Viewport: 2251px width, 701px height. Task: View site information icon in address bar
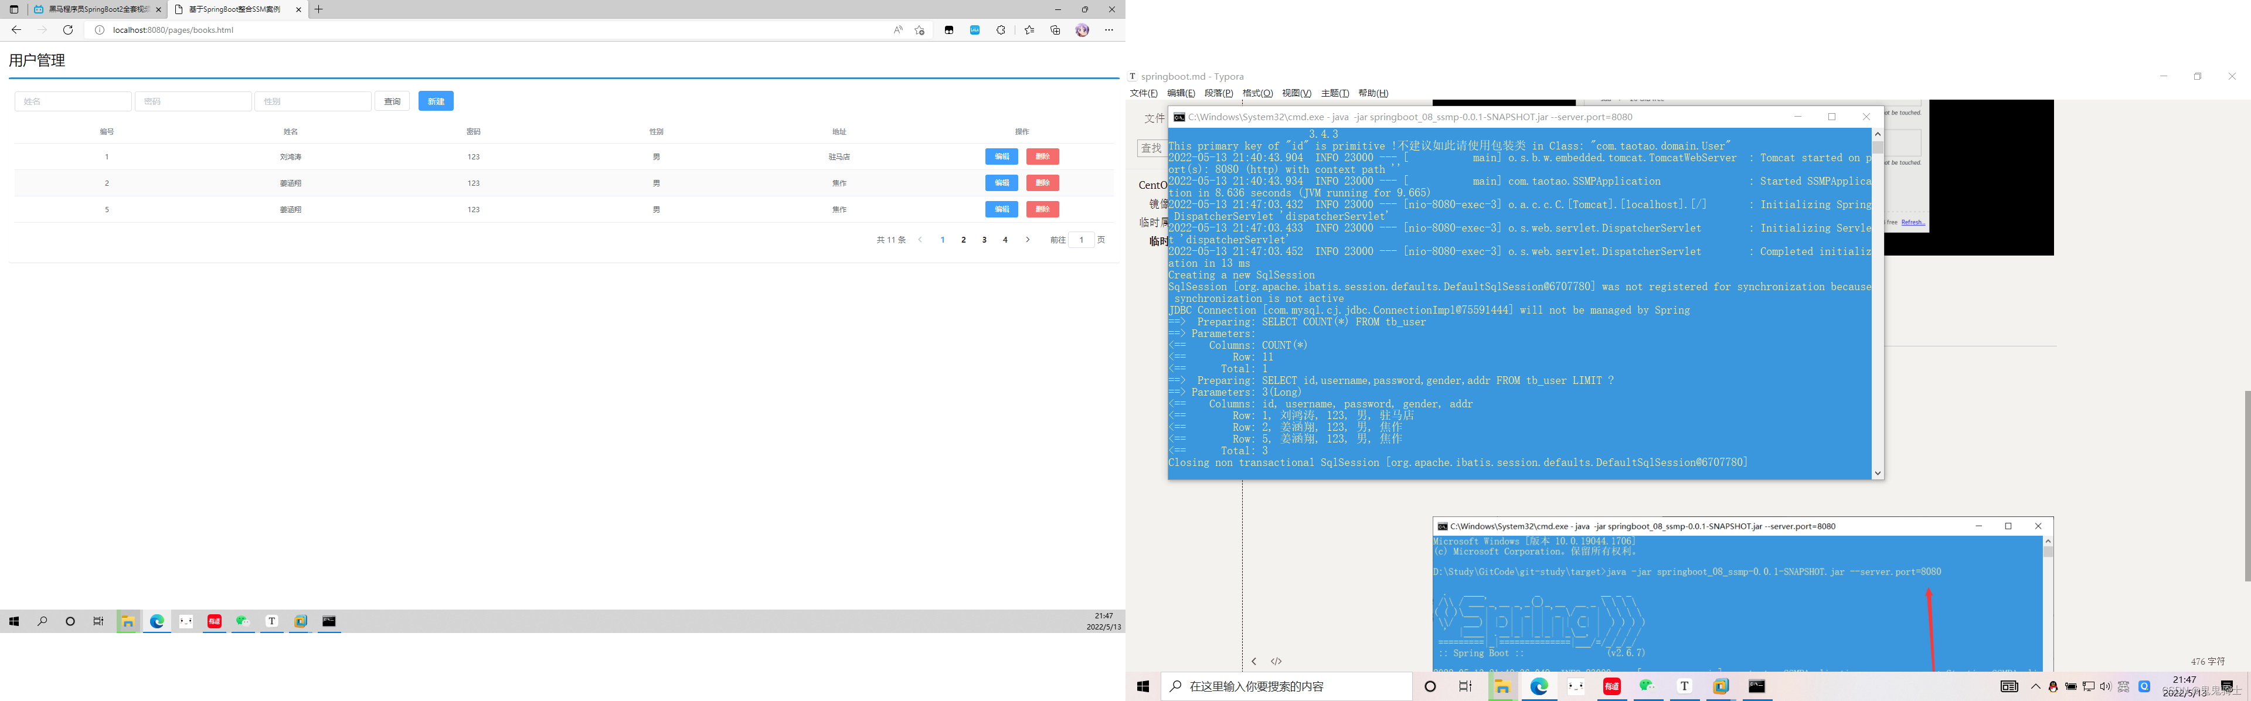pyautogui.click(x=98, y=30)
